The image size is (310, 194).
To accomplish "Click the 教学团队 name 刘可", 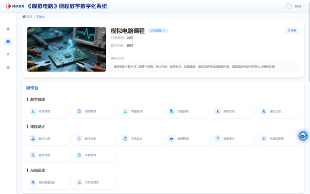I will click(130, 46).
